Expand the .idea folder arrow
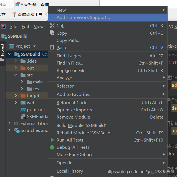Viewport: 177px width, 177px height. [x=16, y=61]
